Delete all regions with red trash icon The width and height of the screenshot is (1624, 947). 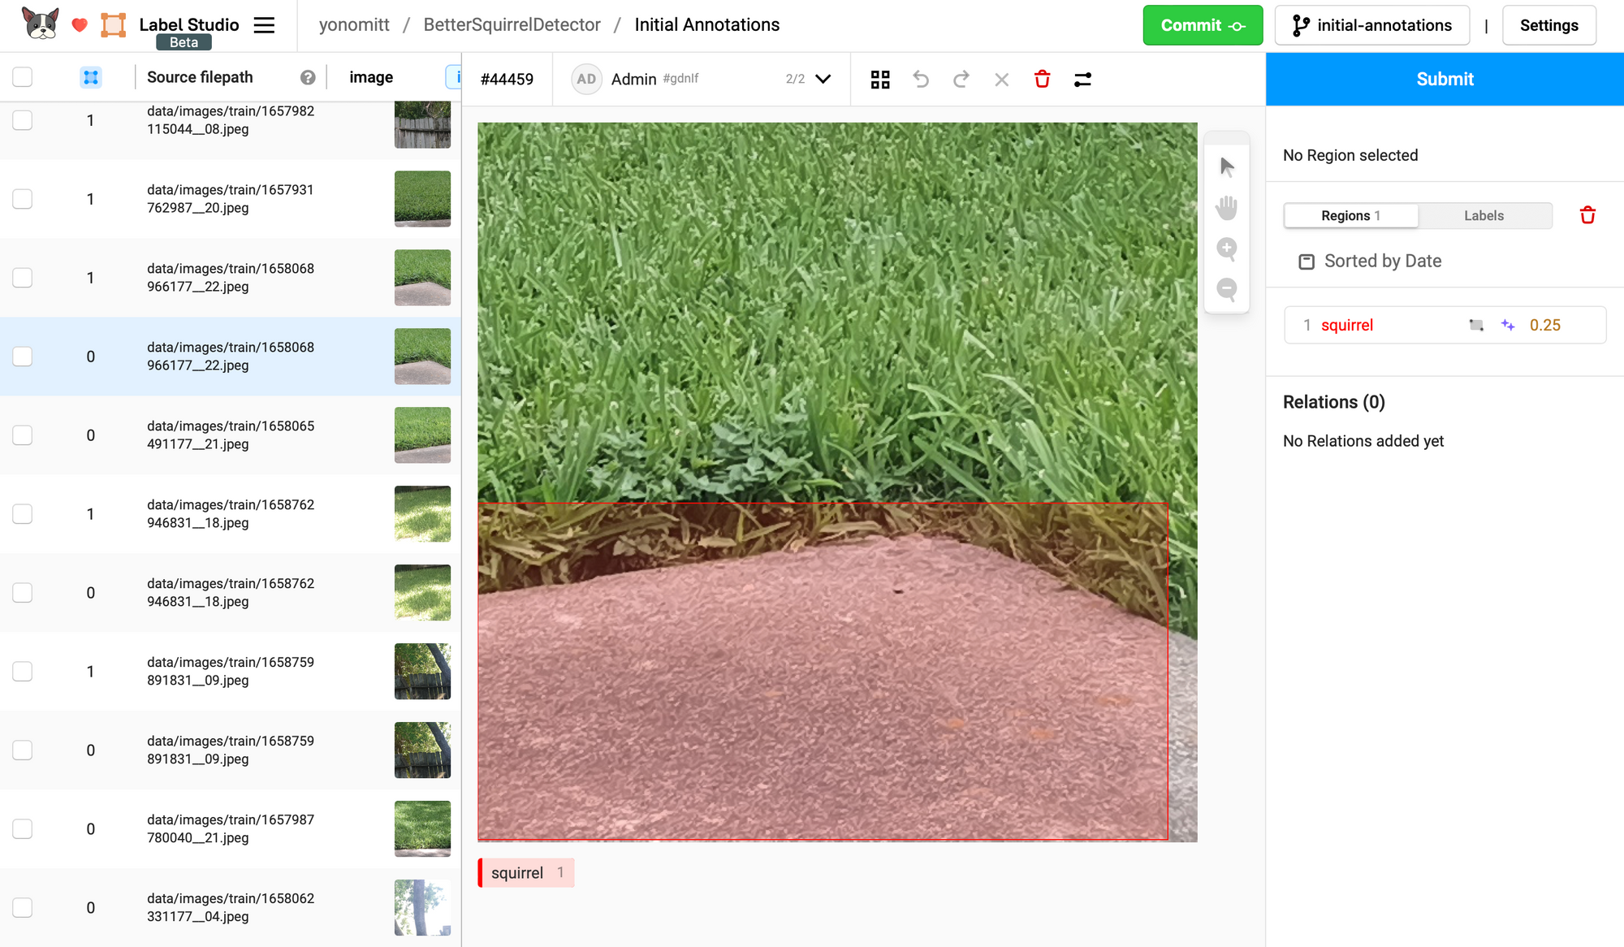(x=1587, y=215)
